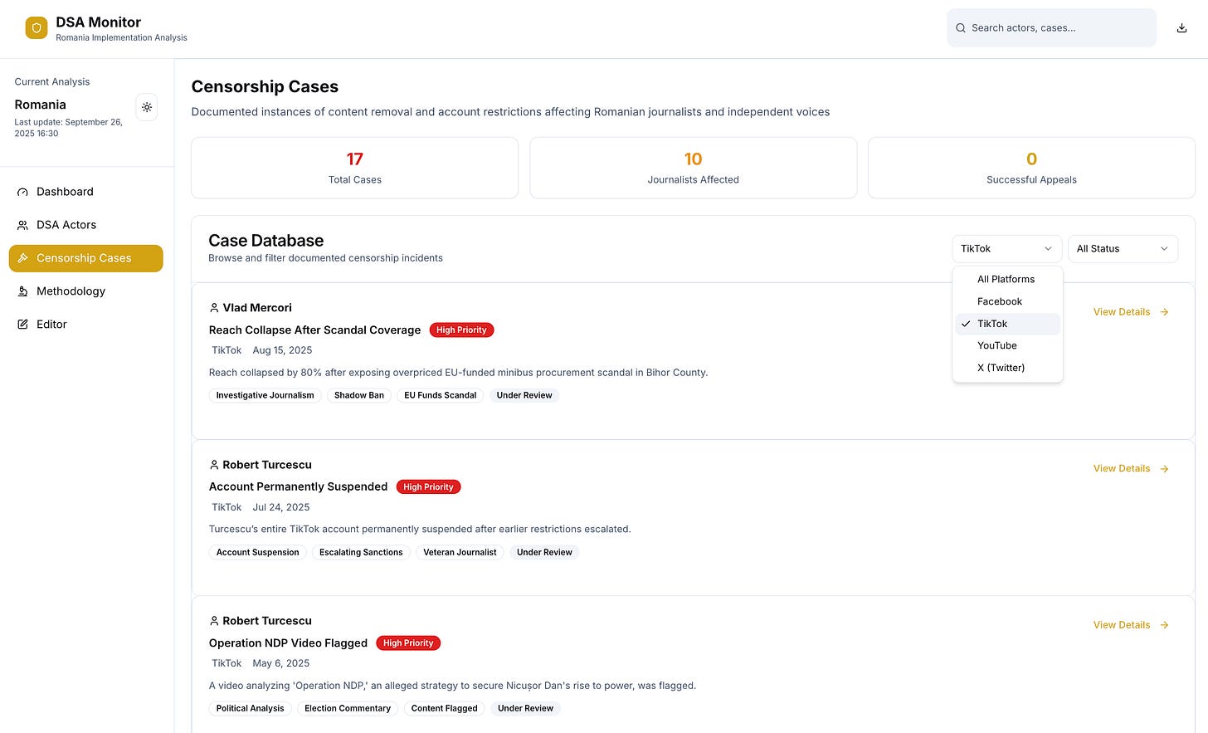The height and width of the screenshot is (733, 1208).
Task: Click Under Review tag on Vlad Mercori's case
Action: (x=524, y=396)
